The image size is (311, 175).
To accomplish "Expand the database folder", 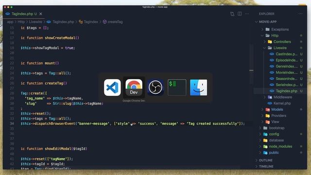I will pyautogui.click(x=276, y=140).
